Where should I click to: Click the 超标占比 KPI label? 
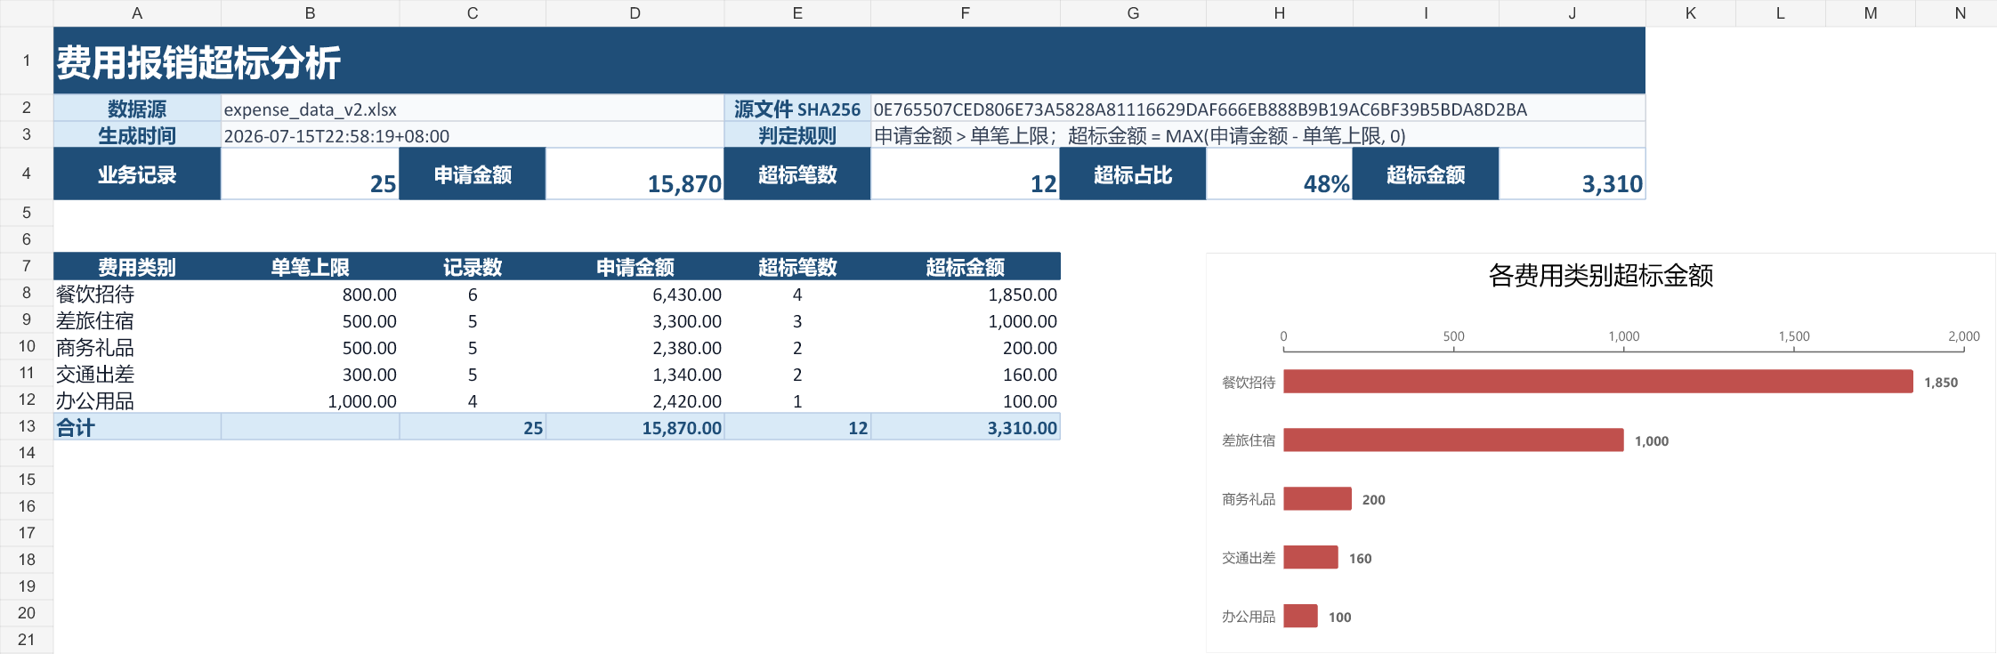click(x=1133, y=174)
